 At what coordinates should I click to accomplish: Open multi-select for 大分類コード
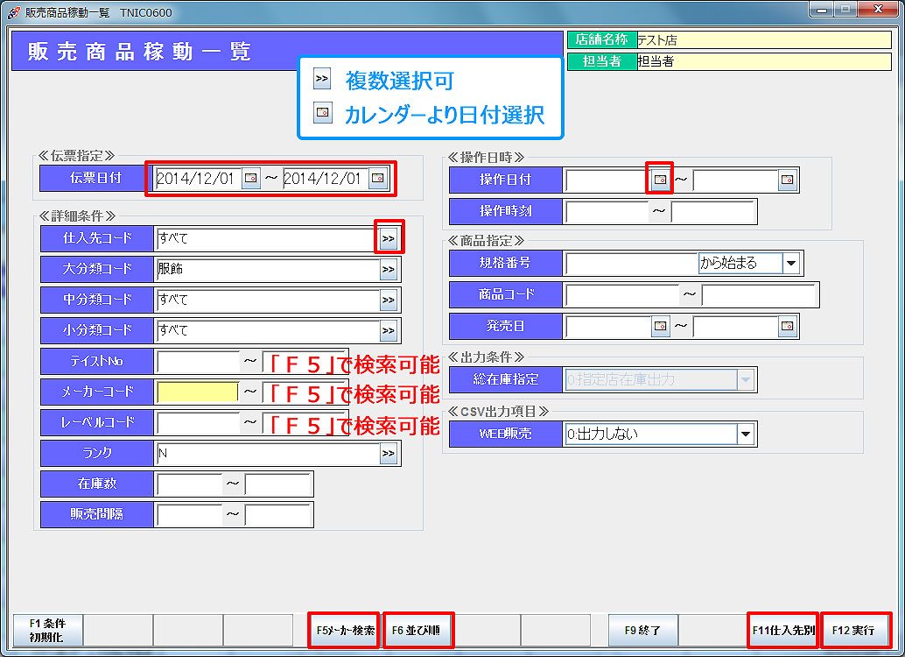pos(389,269)
